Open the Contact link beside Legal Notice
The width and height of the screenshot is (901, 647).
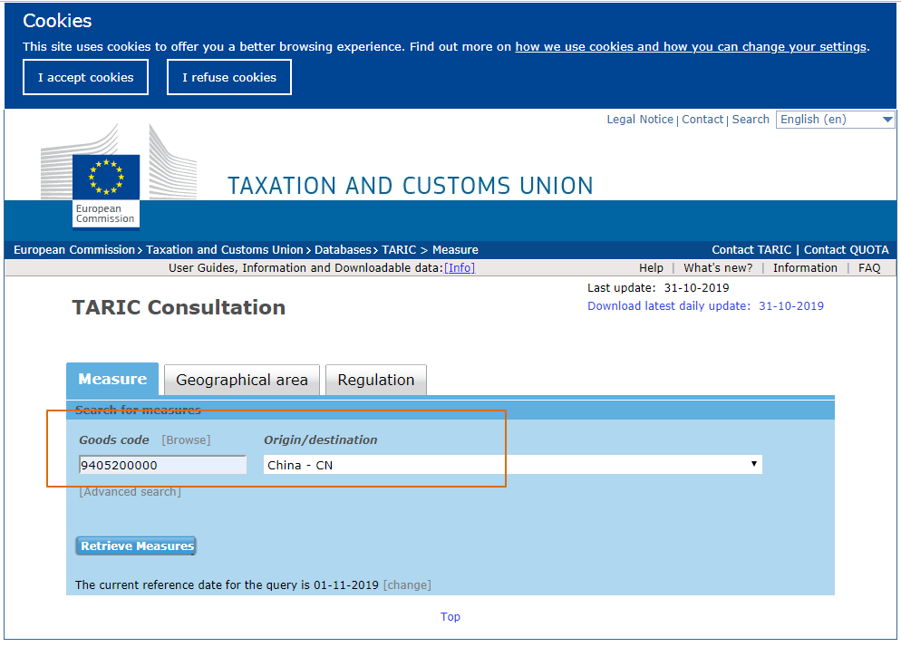coord(702,120)
